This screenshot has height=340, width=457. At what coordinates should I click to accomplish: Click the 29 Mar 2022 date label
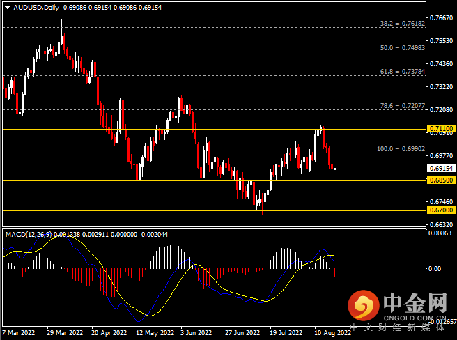point(65,333)
